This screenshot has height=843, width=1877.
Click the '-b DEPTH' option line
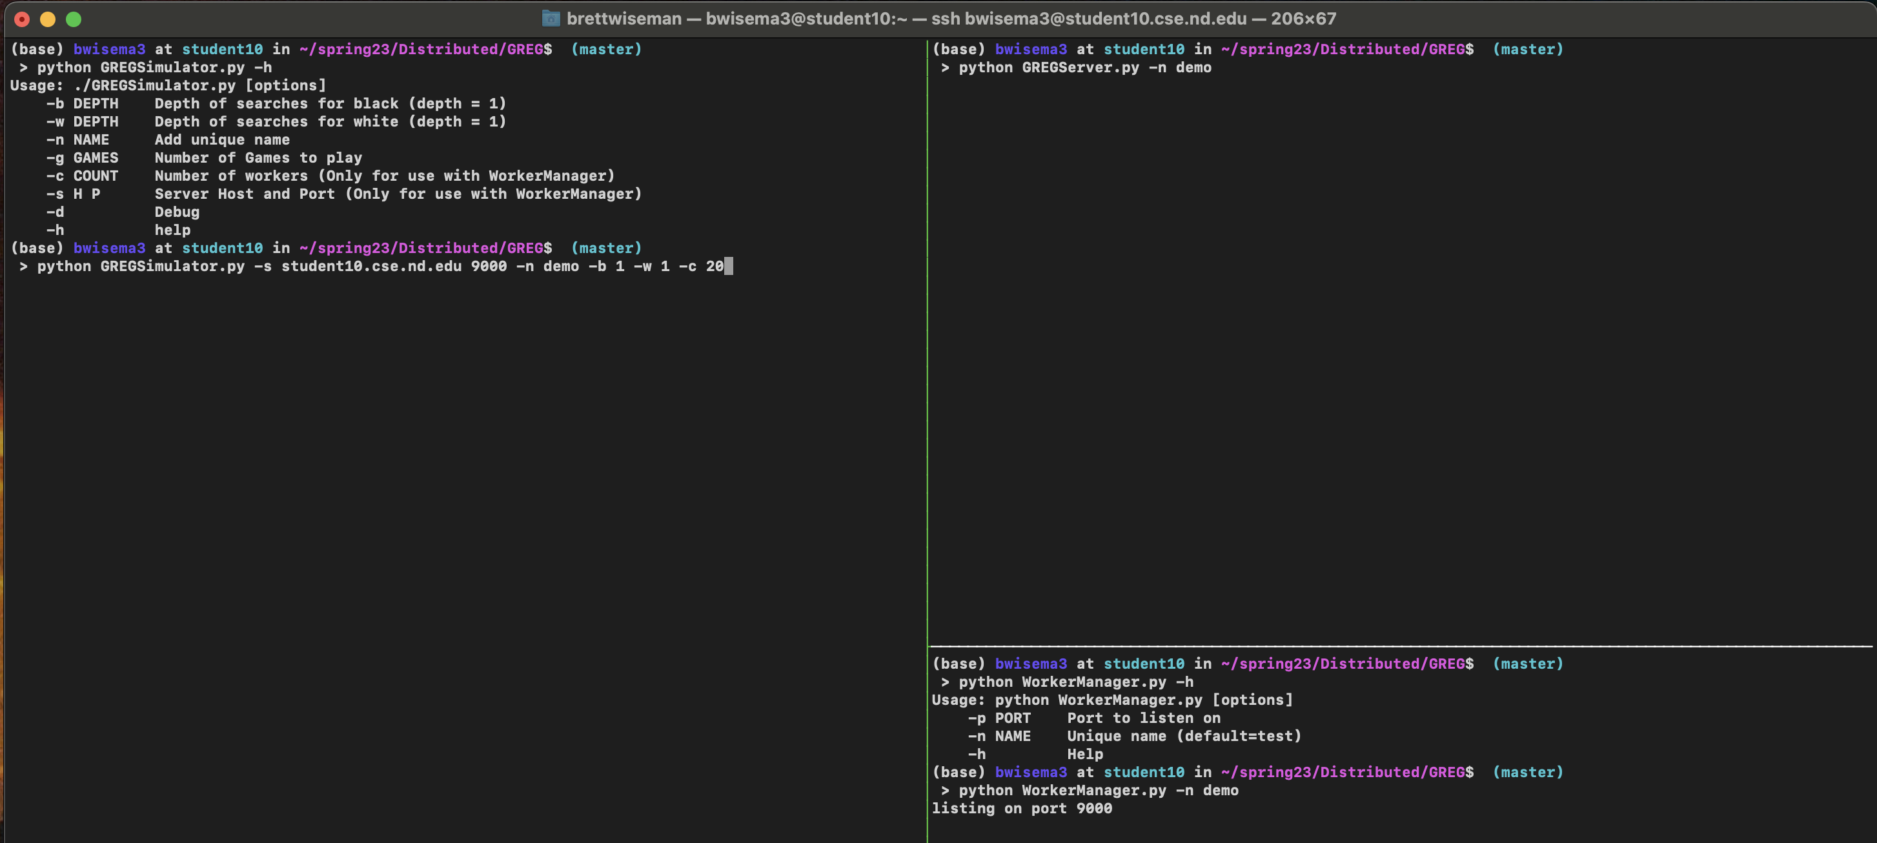pos(276,103)
